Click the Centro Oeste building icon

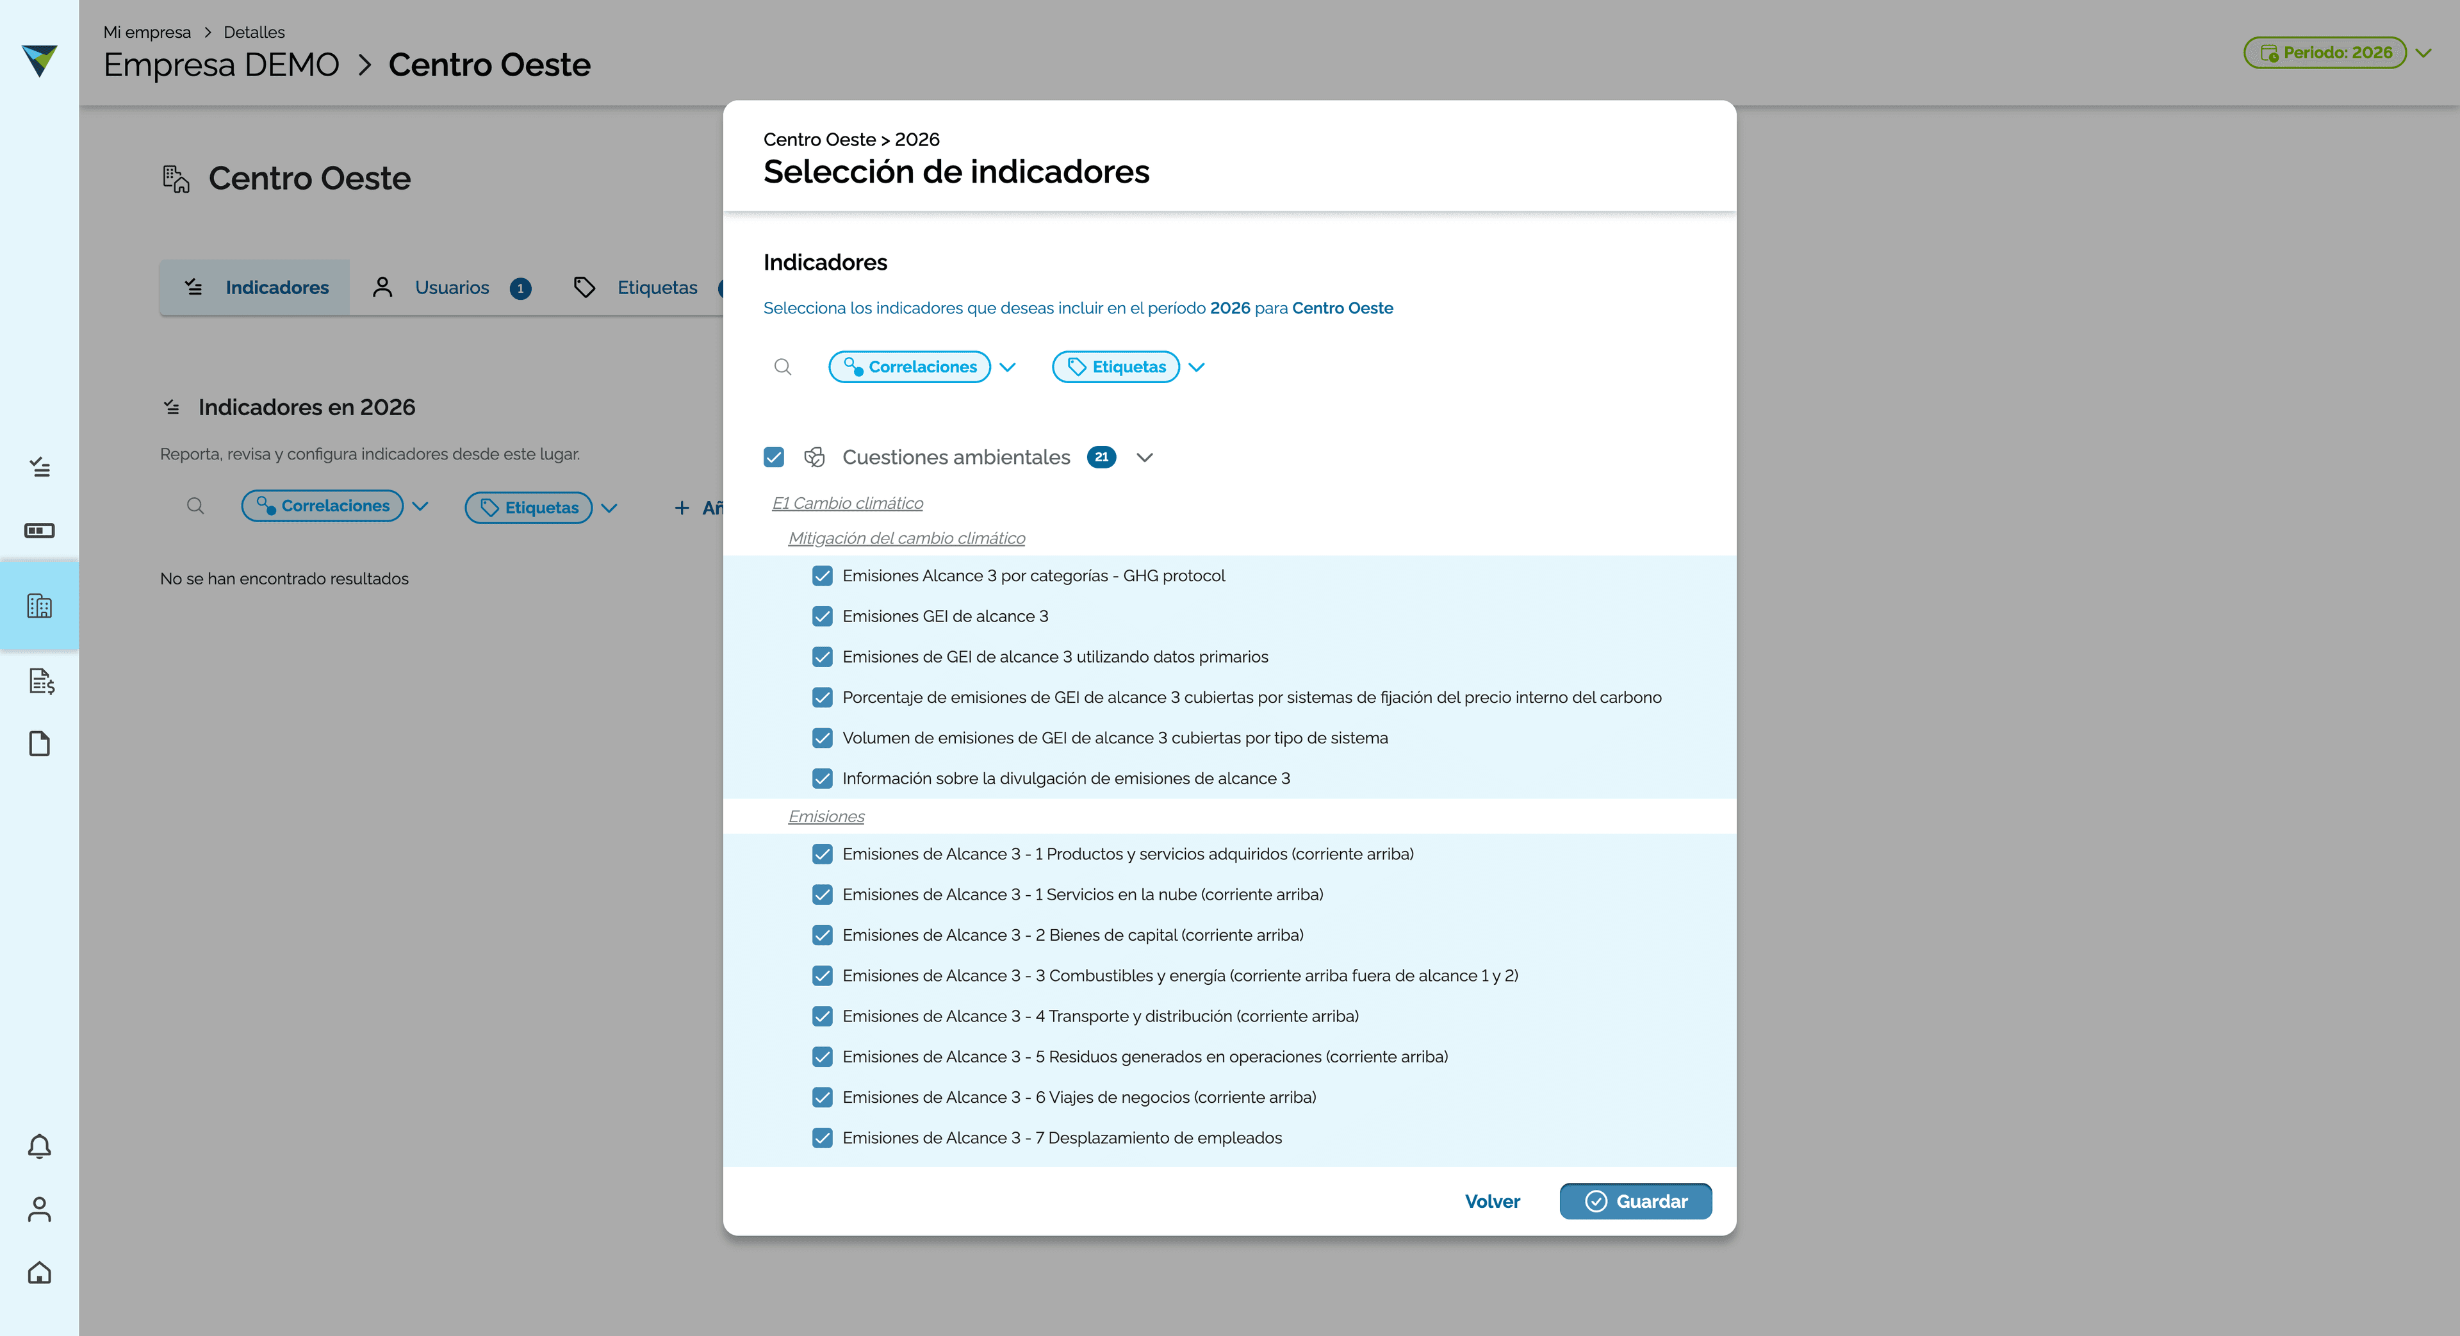[176, 179]
